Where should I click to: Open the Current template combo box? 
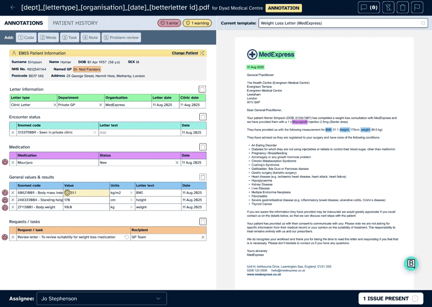(343, 23)
